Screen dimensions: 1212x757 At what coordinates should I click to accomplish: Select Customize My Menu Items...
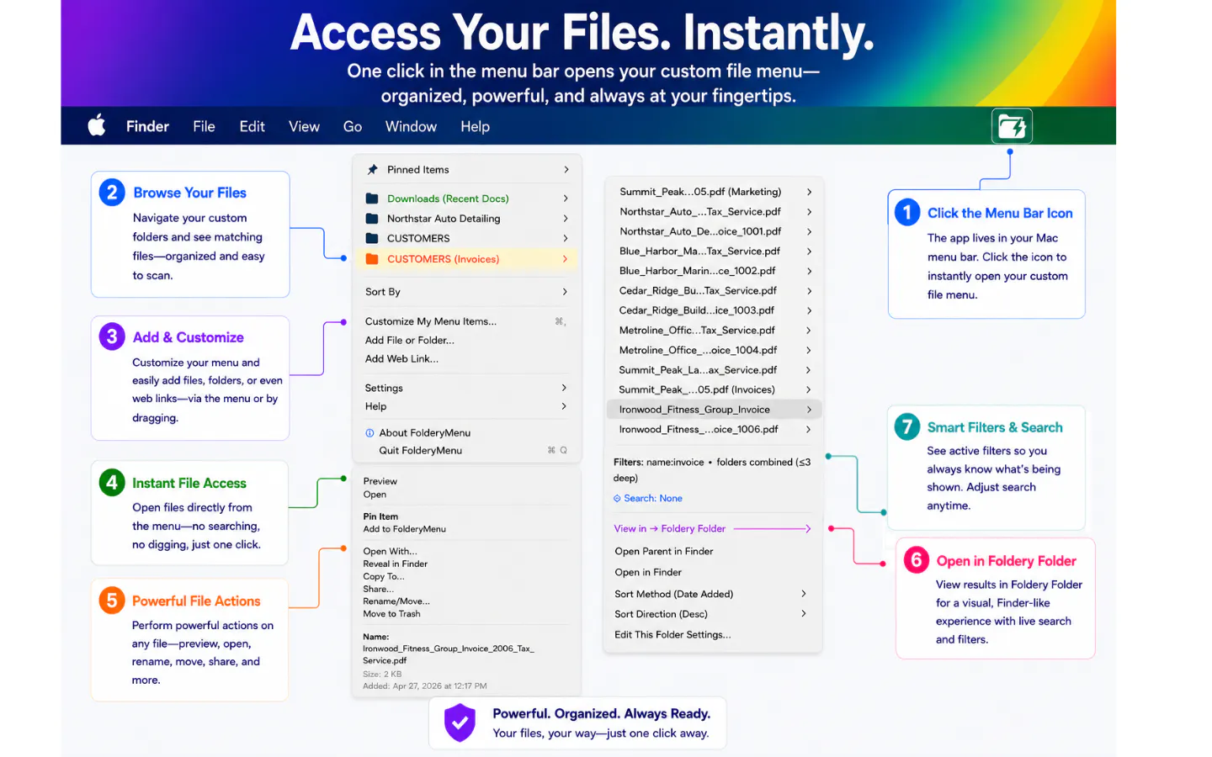pos(431,321)
